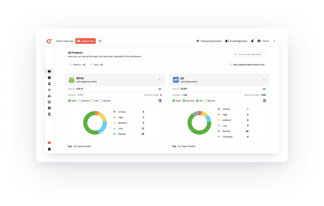Open the store icon below the folder in the sidebar

pos(49,78)
